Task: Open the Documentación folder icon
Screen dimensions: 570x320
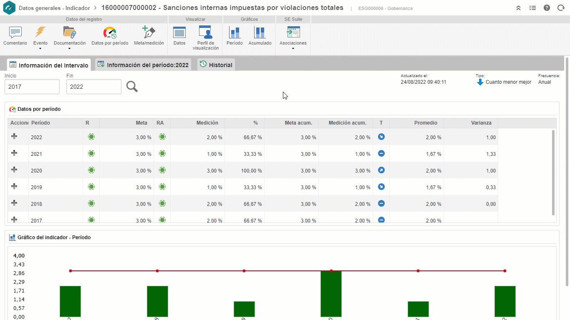Action: pyautogui.click(x=69, y=32)
